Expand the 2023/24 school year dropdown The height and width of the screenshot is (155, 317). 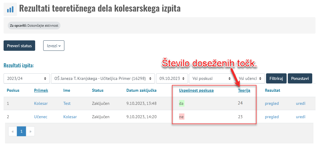[x=26, y=79]
